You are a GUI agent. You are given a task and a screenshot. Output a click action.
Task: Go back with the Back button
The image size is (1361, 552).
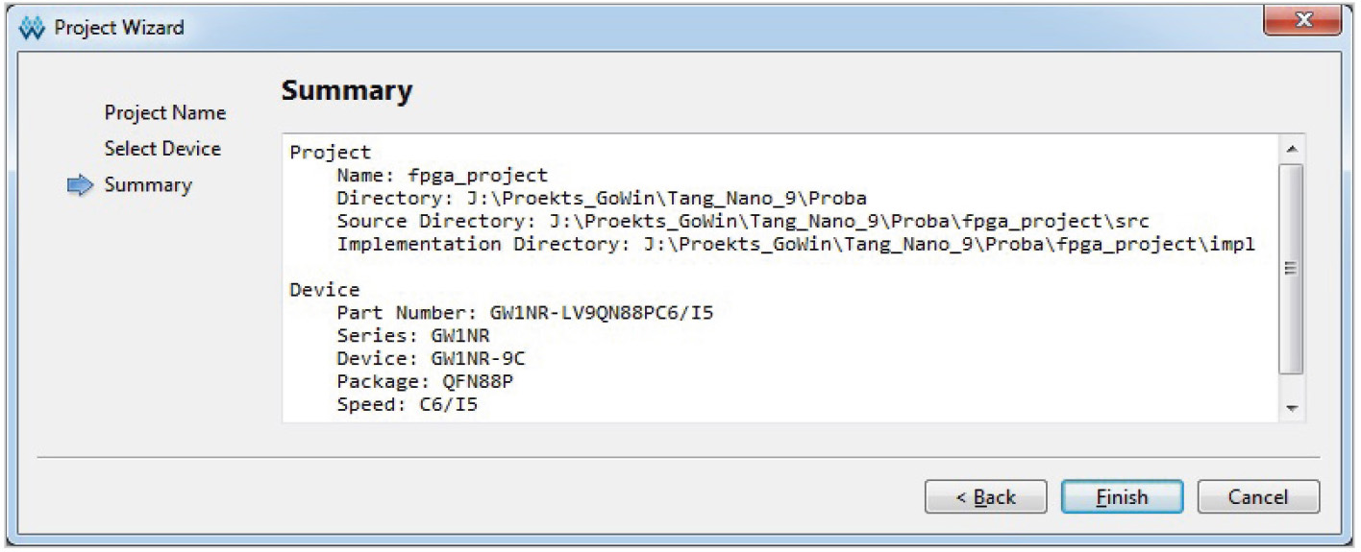[x=985, y=497]
